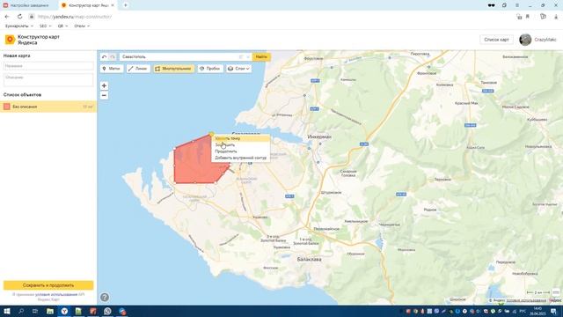This screenshot has width=563, height=317.
Task: Click the Инкерман map label
Action: point(319,137)
